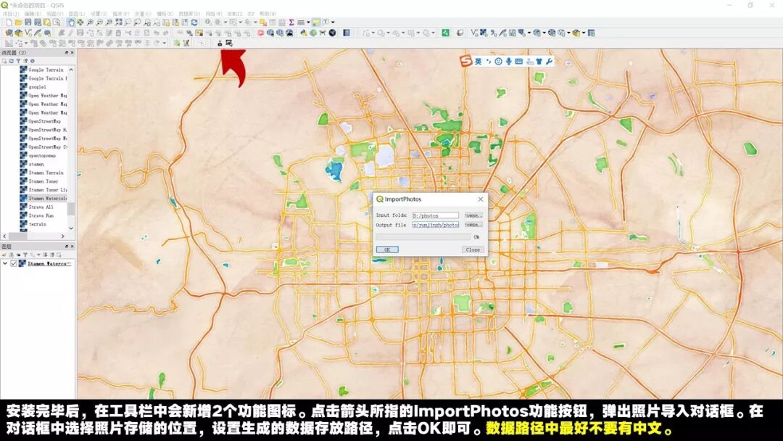The height and width of the screenshot is (441, 783).
Task: Select the Zoom In magnifier tool
Action: [90, 22]
